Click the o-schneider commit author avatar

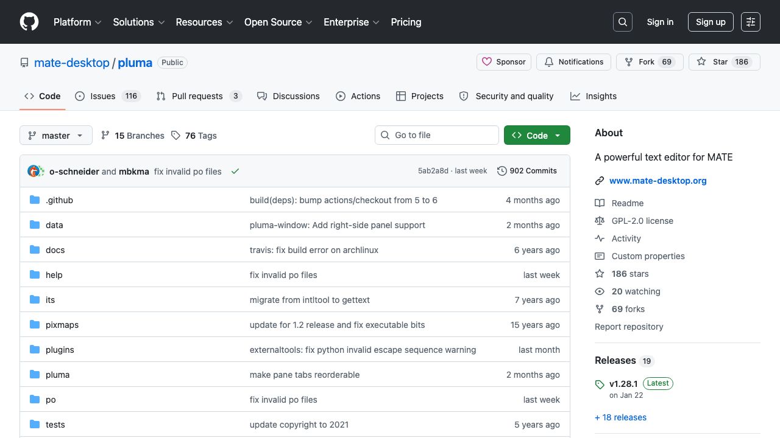point(34,171)
